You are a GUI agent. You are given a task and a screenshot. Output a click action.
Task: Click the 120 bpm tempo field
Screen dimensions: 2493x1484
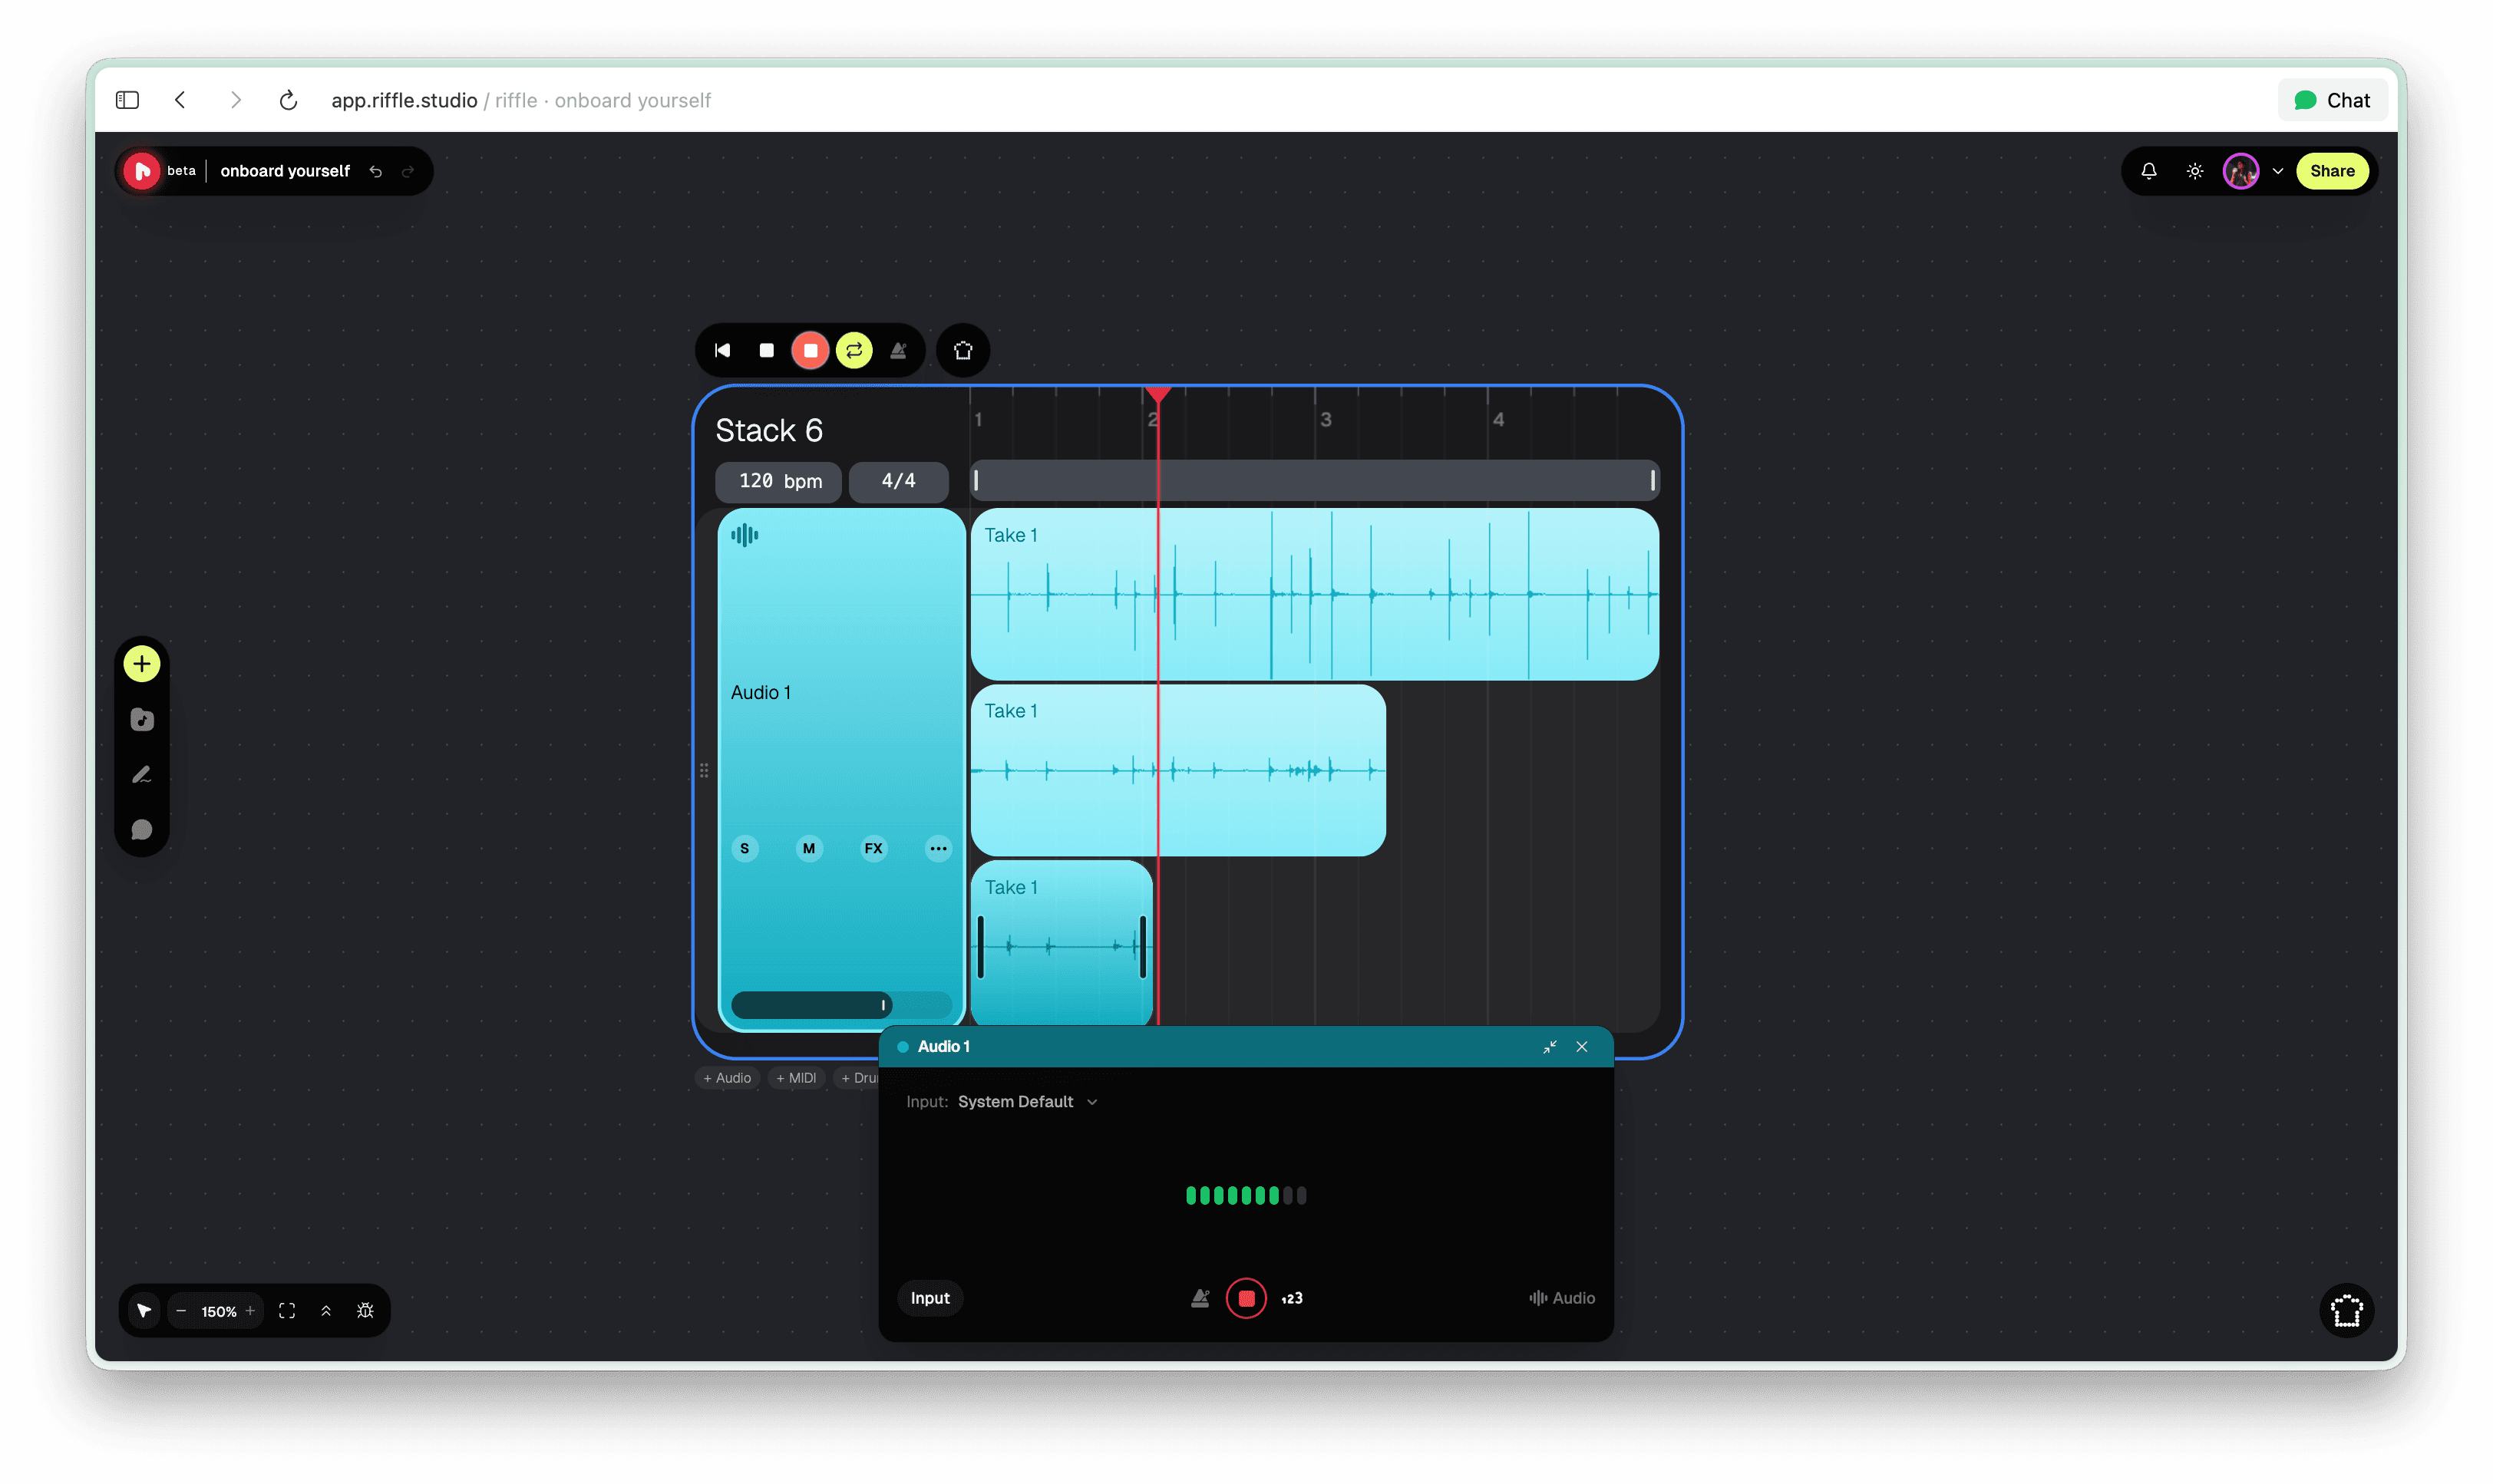(779, 481)
